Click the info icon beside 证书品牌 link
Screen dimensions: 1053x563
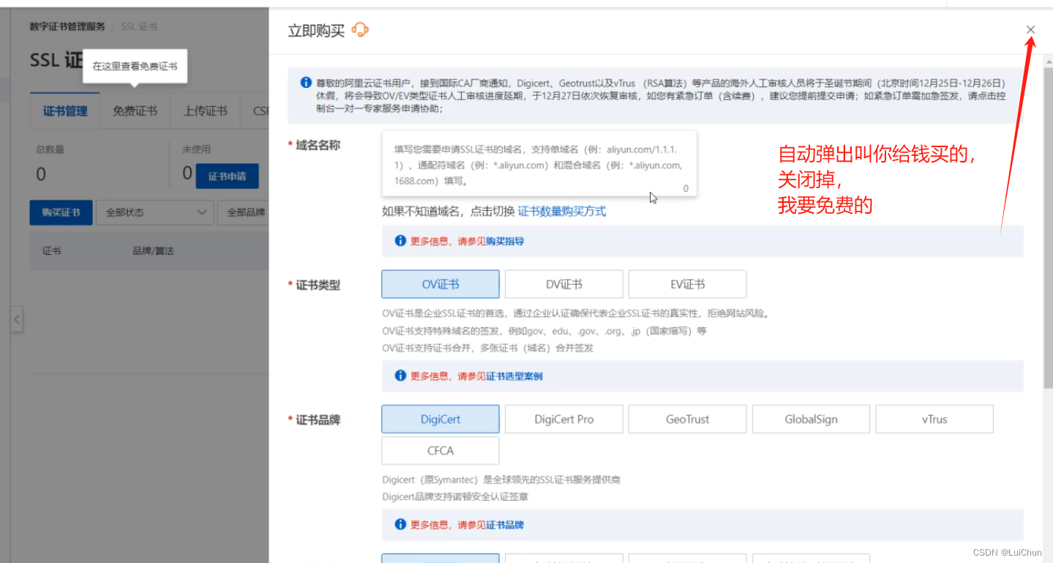pyautogui.click(x=400, y=524)
